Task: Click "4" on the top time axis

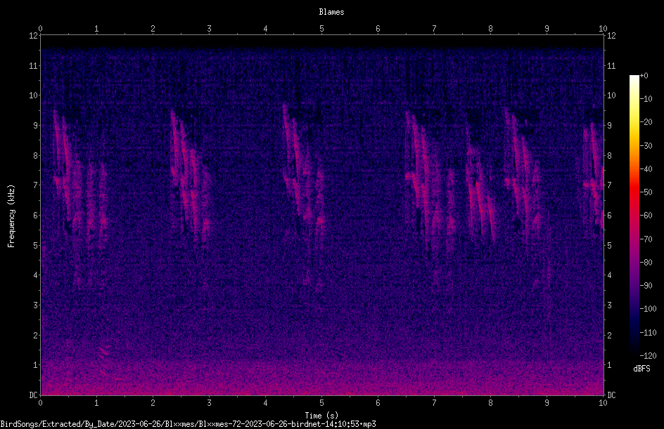Action: tap(265, 29)
